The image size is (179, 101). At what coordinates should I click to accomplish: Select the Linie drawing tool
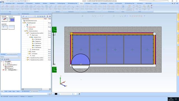click(x=22, y=8)
